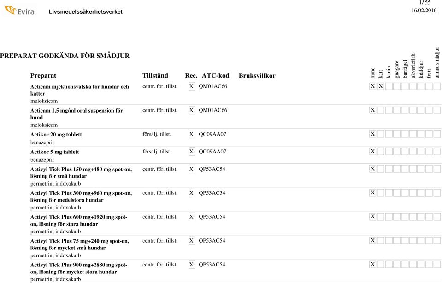Click the Bruksvillkor column header

(x=257, y=75)
